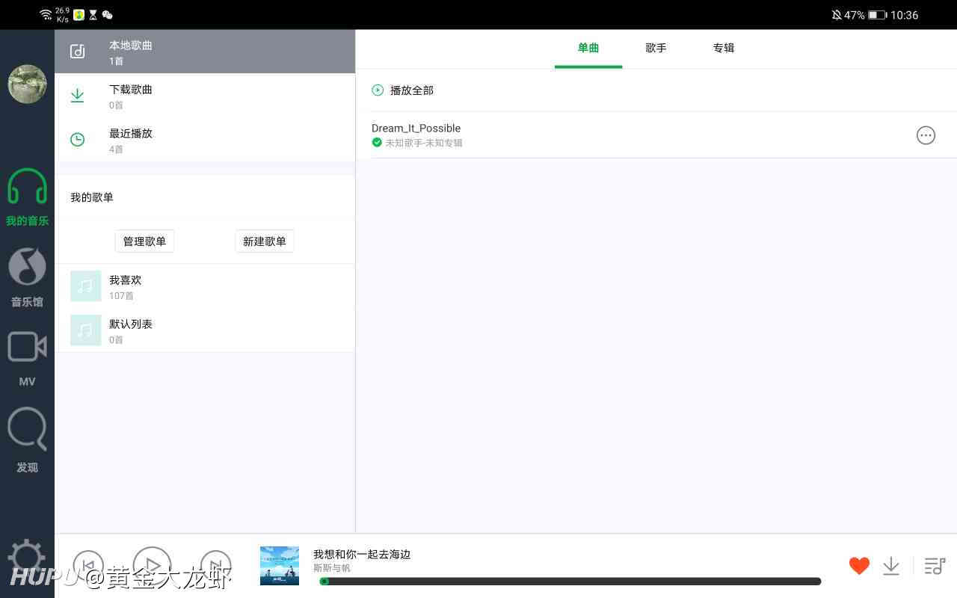Click the song title 我想和你一起去海边

362,554
